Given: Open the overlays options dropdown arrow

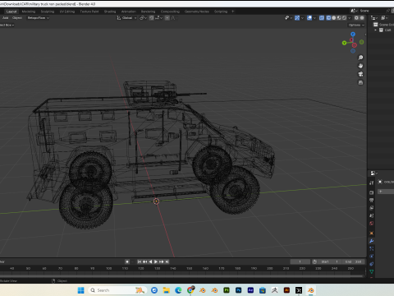Looking at the screenshot, I should pos(314,18).
